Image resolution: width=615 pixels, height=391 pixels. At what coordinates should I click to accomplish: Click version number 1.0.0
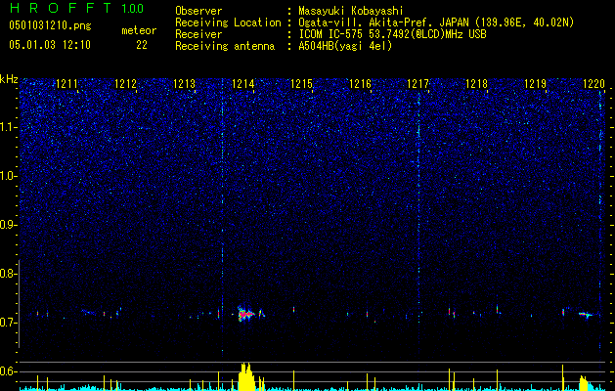tap(133, 8)
